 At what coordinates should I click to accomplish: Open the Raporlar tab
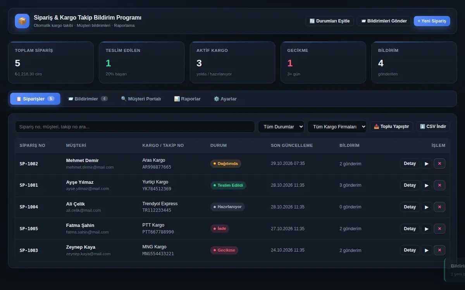click(188, 99)
